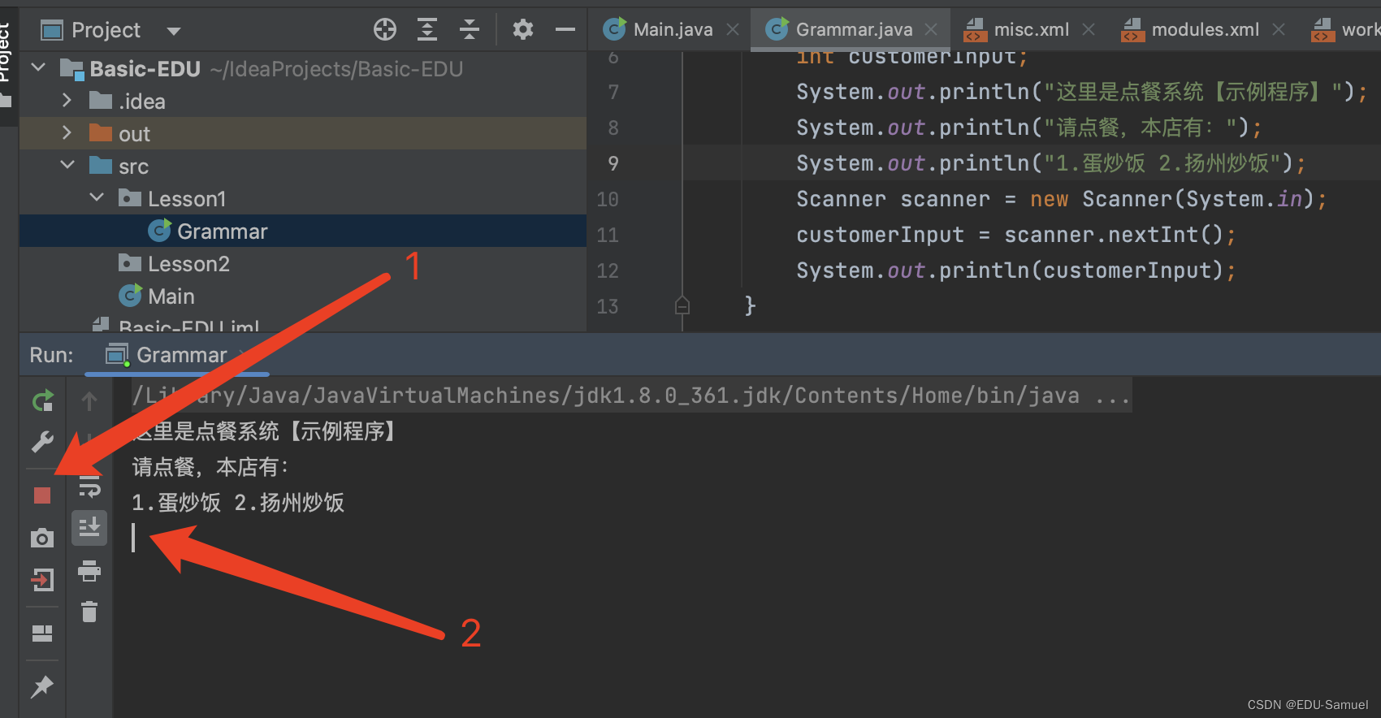1381x718 pixels.
Task: Close the misc.xml tab
Action: (1089, 30)
